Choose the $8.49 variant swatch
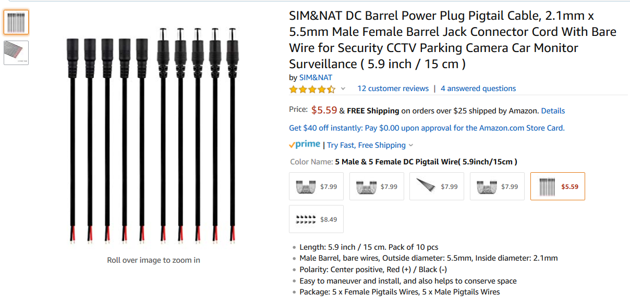Viewport: 630px width, 308px height. 317,219
